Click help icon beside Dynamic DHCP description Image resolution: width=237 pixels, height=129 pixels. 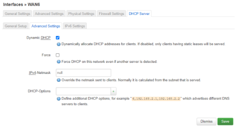coord(59,44)
